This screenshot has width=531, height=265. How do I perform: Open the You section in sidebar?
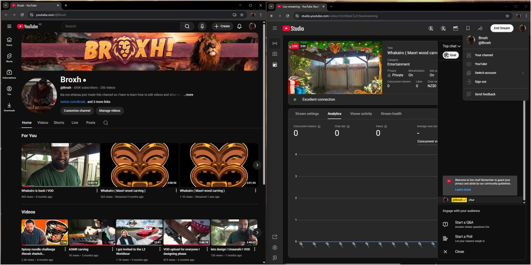coord(9,91)
